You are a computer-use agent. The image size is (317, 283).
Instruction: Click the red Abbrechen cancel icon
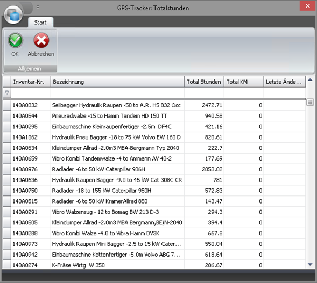(41, 40)
